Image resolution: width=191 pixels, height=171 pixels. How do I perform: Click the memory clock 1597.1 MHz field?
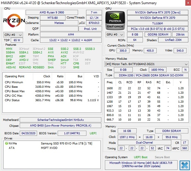[127, 137]
